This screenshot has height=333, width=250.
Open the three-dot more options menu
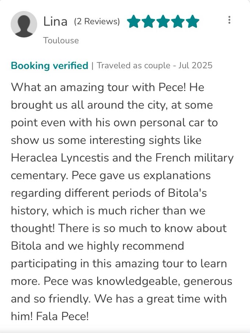click(229, 20)
